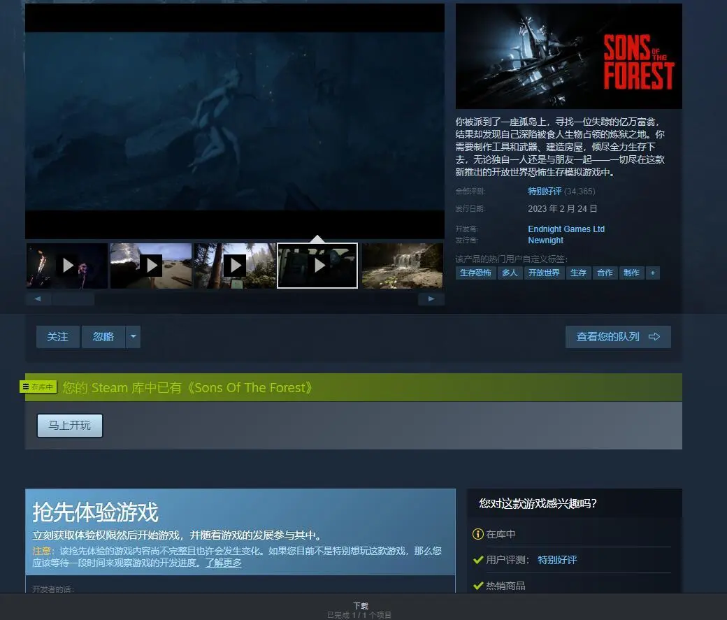Click the release date 2023 年 2 月 24 日
The height and width of the screenshot is (620, 727).
pyautogui.click(x=563, y=209)
